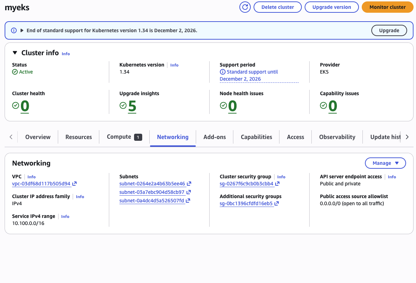Click Info link next to Service IPv4 range
The height and width of the screenshot is (283, 416).
65,216
